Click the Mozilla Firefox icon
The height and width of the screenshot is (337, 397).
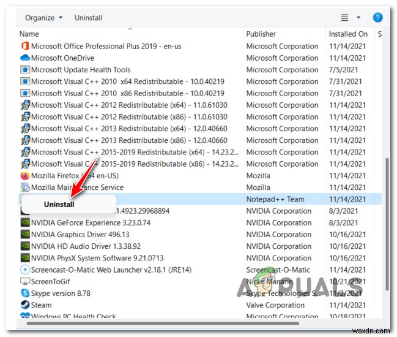25,175
